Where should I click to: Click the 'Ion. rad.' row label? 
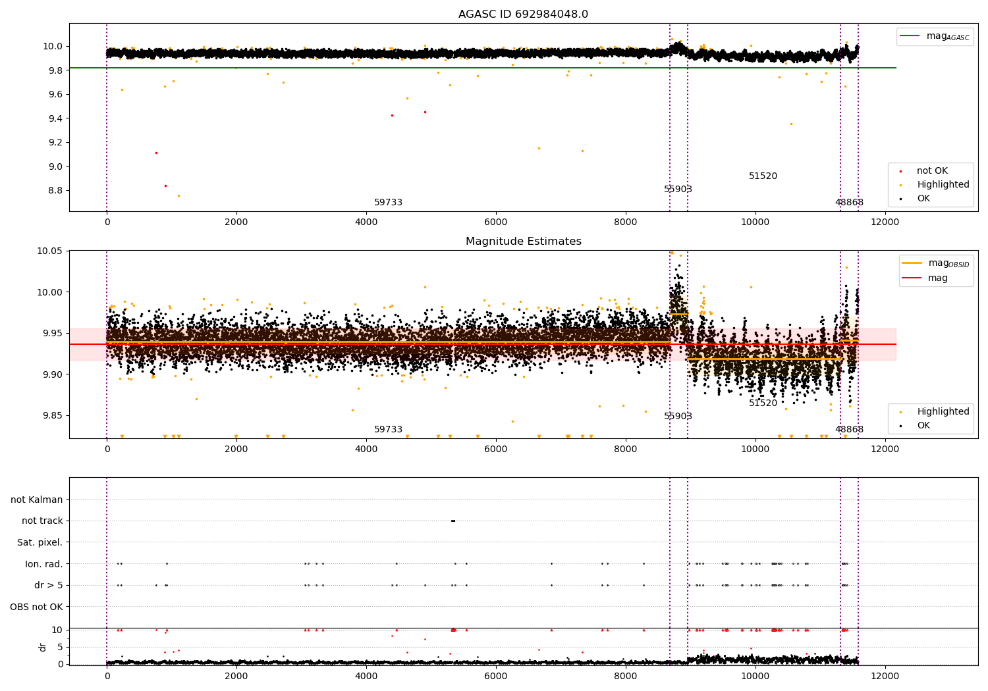point(44,564)
